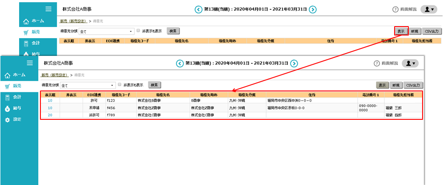Click the 画面解説 help icon in upper window
Image resolution: width=443 pixels, height=185 pixels.
pyautogui.click(x=395, y=9)
